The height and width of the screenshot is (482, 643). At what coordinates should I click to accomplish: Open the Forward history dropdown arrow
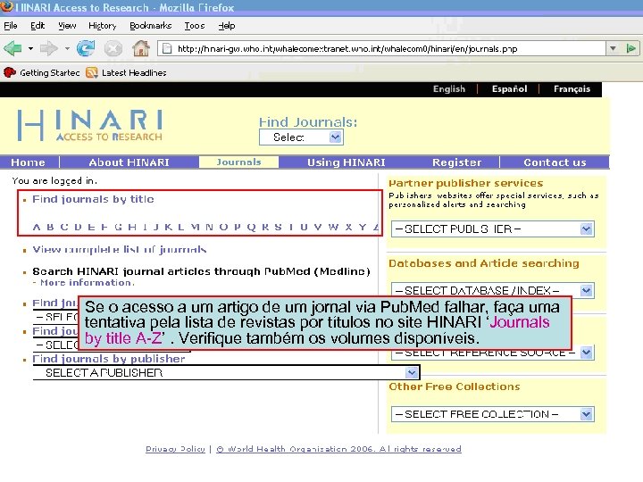pyautogui.click(x=67, y=49)
